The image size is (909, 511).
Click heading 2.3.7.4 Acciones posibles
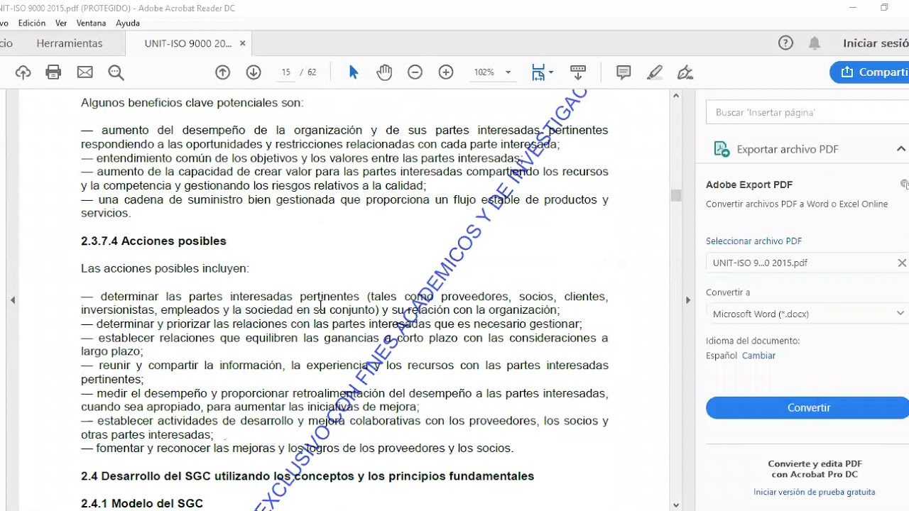pyautogui.click(x=153, y=241)
